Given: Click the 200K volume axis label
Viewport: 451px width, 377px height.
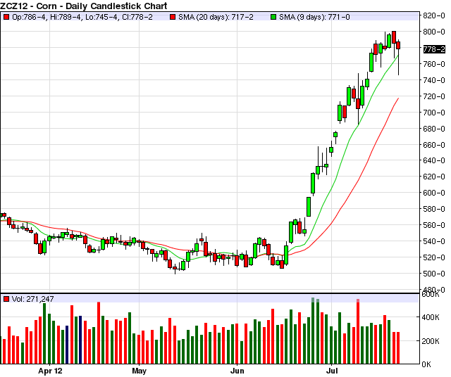Looking at the screenshot, I should pos(431,341).
